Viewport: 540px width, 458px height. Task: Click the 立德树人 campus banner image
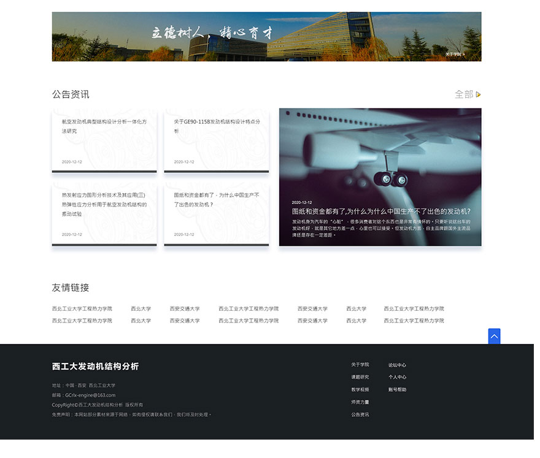click(x=266, y=36)
